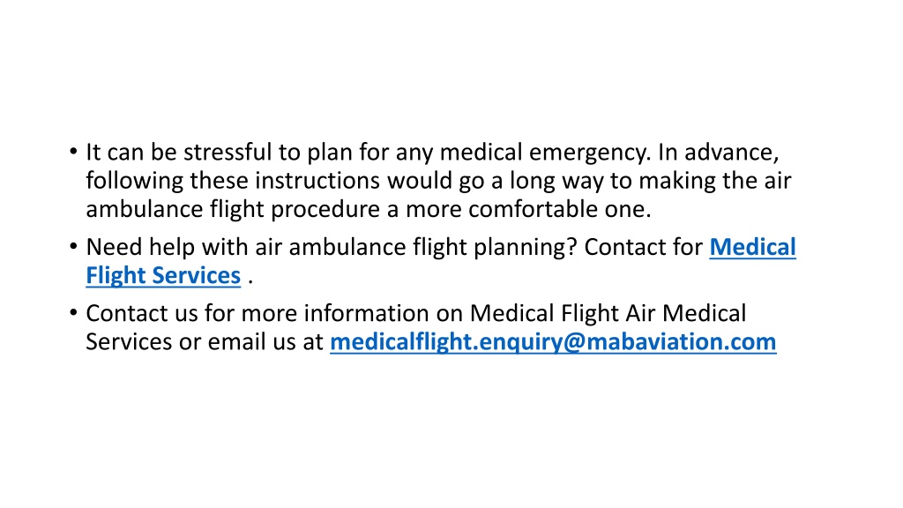Image resolution: width=903 pixels, height=508 pixels.
Task: Click the words "more comfortable one."
Action: point(529,209)
